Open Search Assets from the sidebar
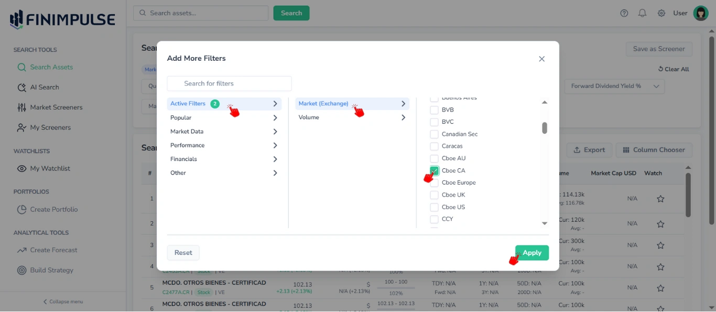Viewport: 716px width, 312px height. tap(52, 67)
